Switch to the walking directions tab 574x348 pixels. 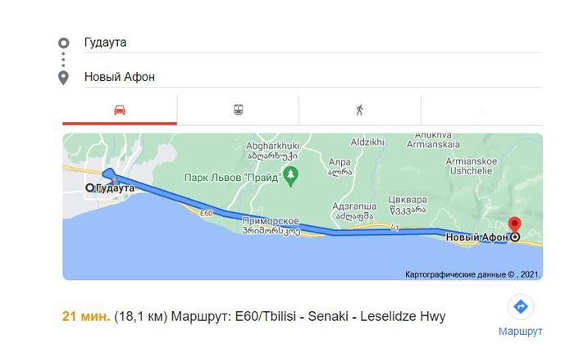pos(359,111)
